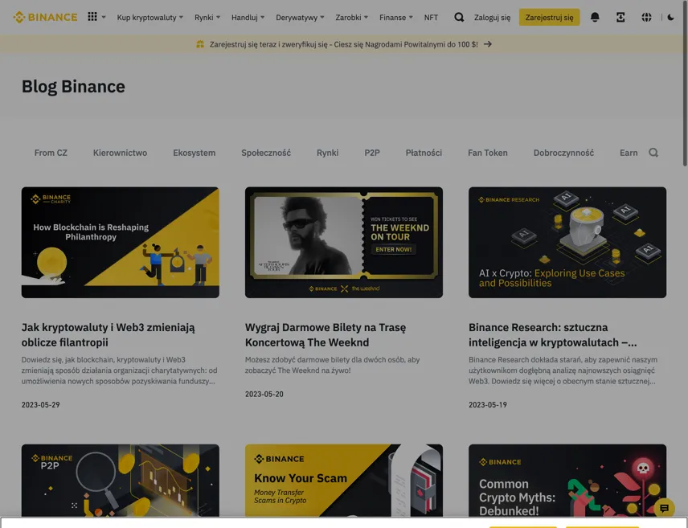Click the gift icon in promo banner
This screenshot has height=528, width=688.
[x=200, y=44]
